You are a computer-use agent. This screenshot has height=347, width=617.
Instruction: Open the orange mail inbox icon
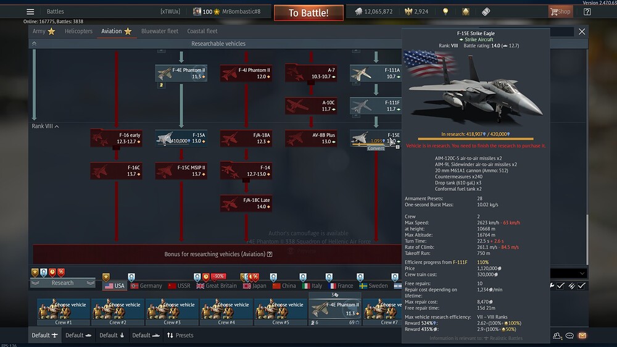582,336
